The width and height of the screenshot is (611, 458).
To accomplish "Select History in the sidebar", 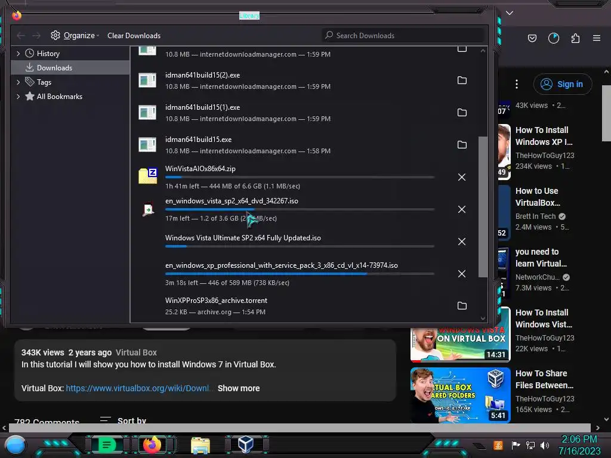I will pyautogui.click(x=48, y=53).
